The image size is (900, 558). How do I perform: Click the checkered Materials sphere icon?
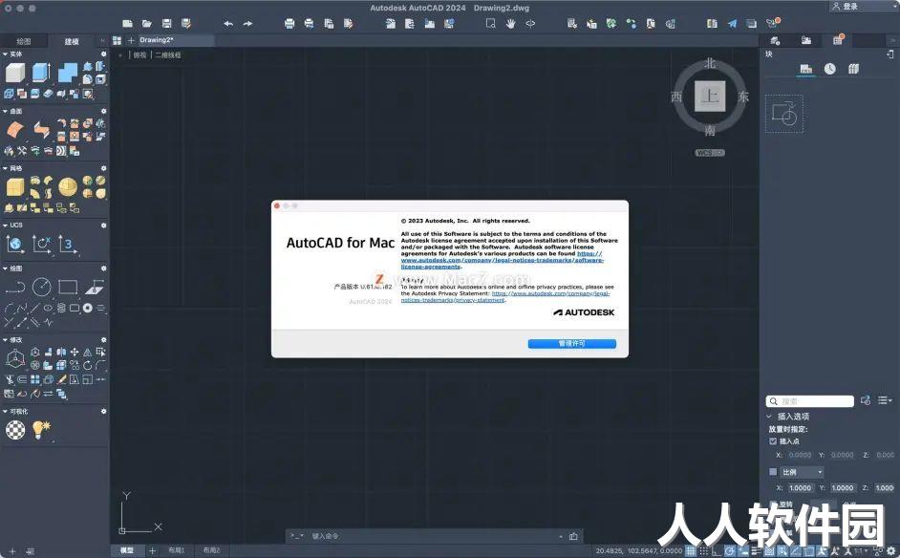pos(15,429)
